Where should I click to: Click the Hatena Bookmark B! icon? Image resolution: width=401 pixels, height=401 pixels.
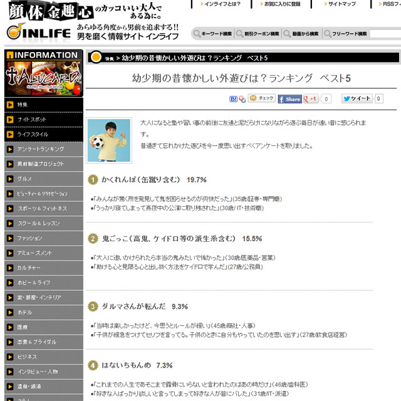point(234,99)
